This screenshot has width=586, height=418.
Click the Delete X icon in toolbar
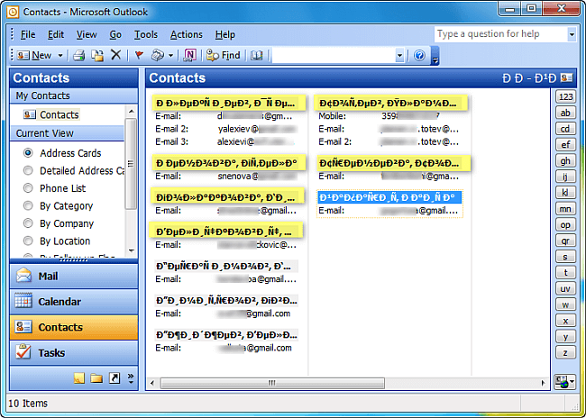pos(116,55)
